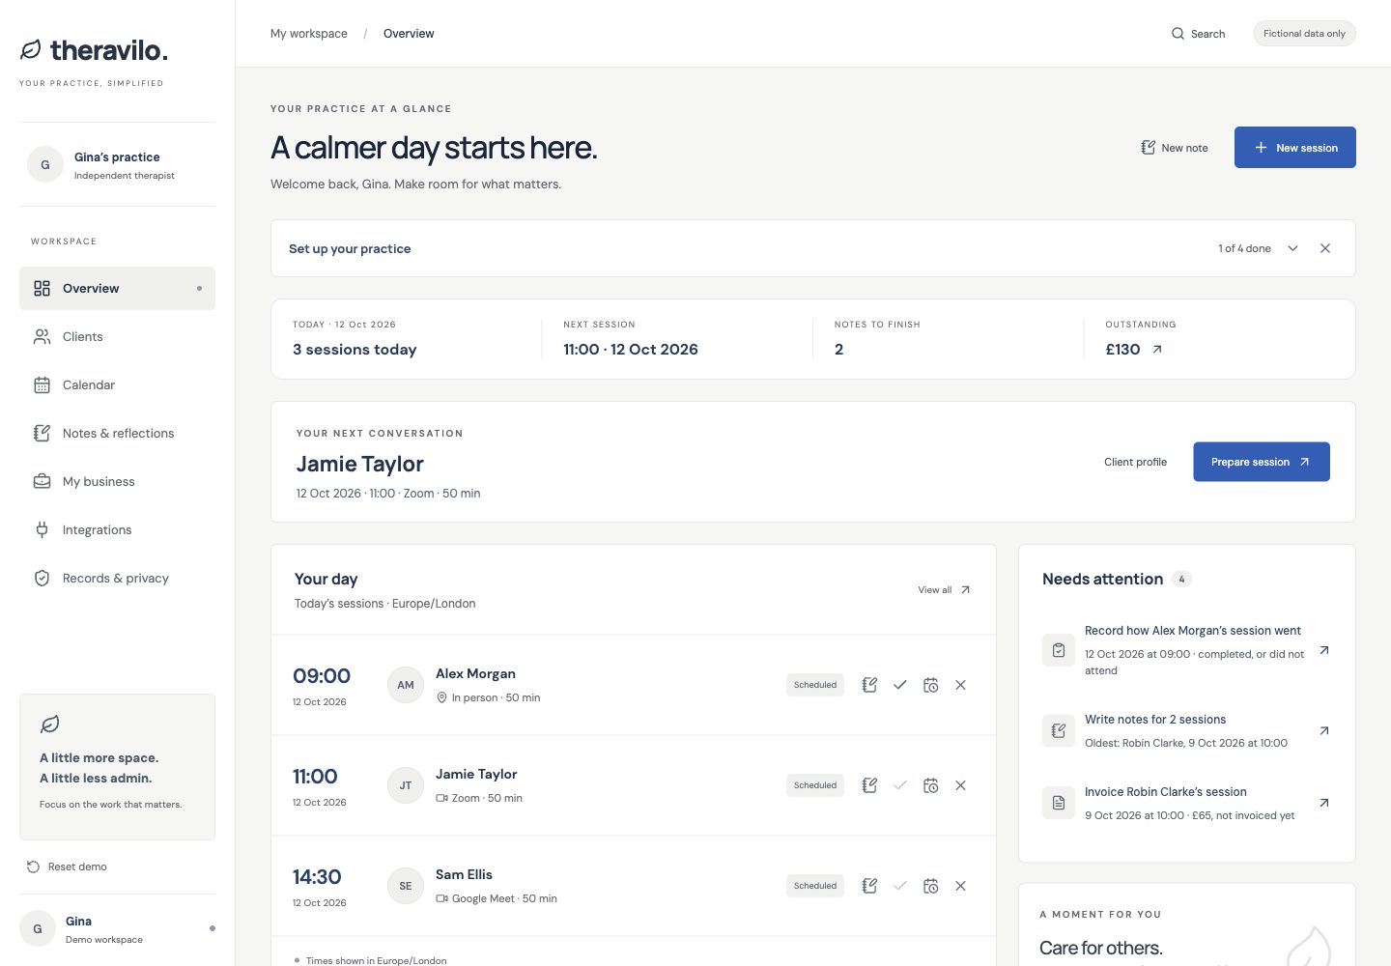Click View all in Your day

[944, 590]
